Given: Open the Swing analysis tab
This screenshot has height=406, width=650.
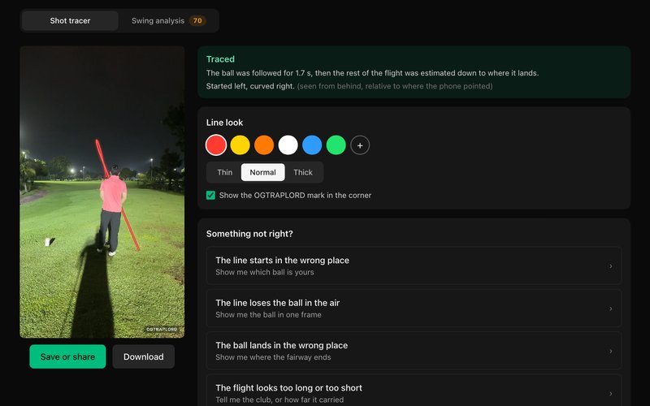Looking at the screenshot, I should (x=168, y=21).
